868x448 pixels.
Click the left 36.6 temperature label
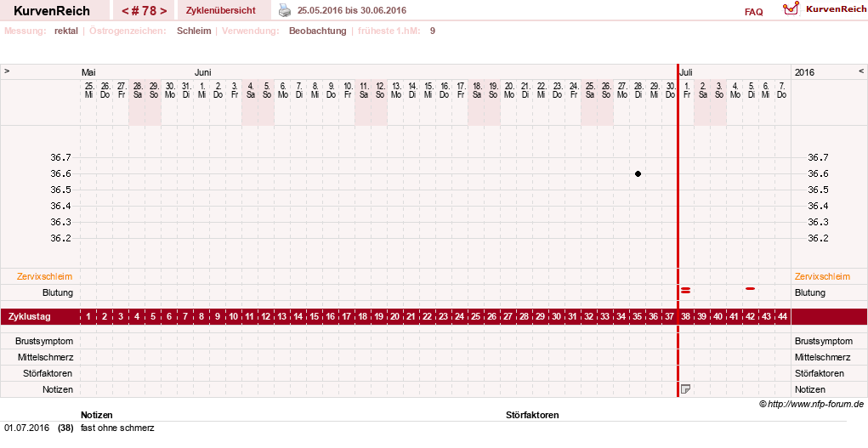pyautogui.click(x=61, y=174)
